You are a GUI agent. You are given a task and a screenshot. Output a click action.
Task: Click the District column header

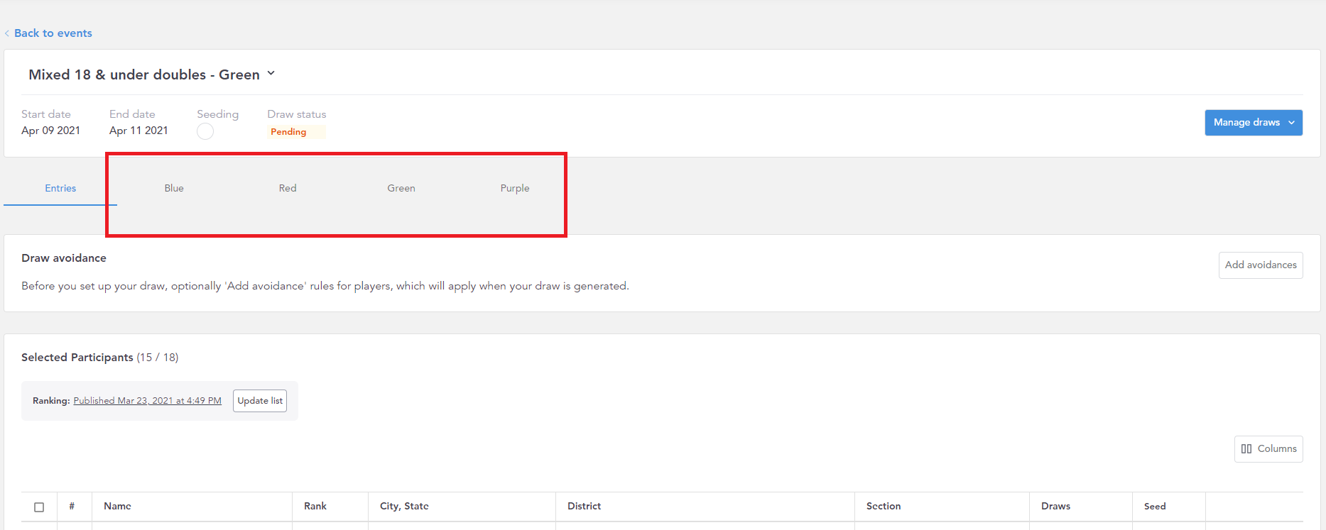pos(584,507)
